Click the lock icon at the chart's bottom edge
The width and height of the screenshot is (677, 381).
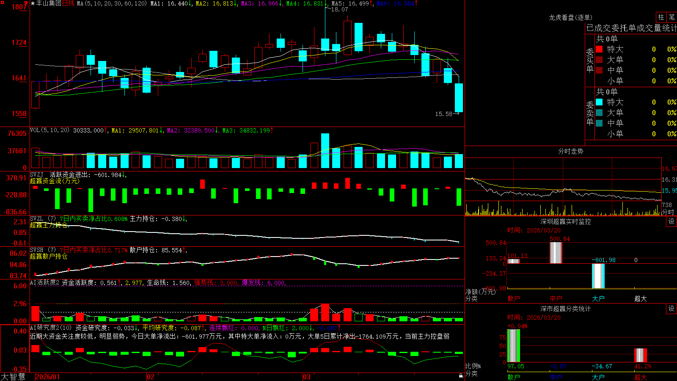click(461, 375)
